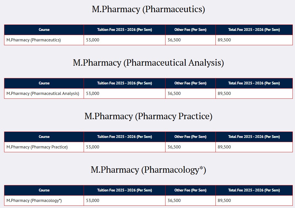Select the M.Pharmacy (Pharmaceutics) table cell
Screen dimensions: 295x208
click(x=34, y=40)
